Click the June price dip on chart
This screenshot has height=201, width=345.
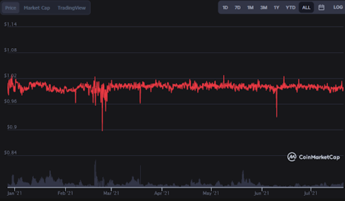coord(276,116)
